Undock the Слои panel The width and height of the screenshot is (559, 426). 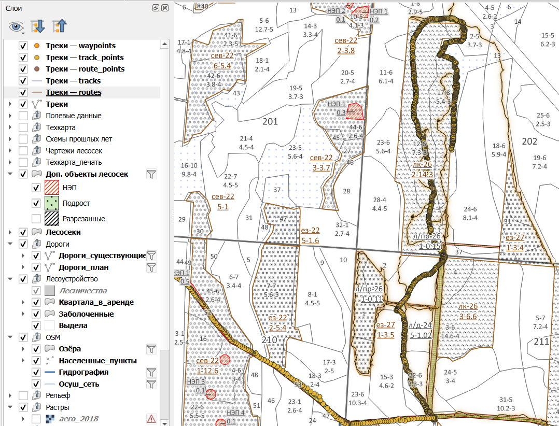point(156,8)
